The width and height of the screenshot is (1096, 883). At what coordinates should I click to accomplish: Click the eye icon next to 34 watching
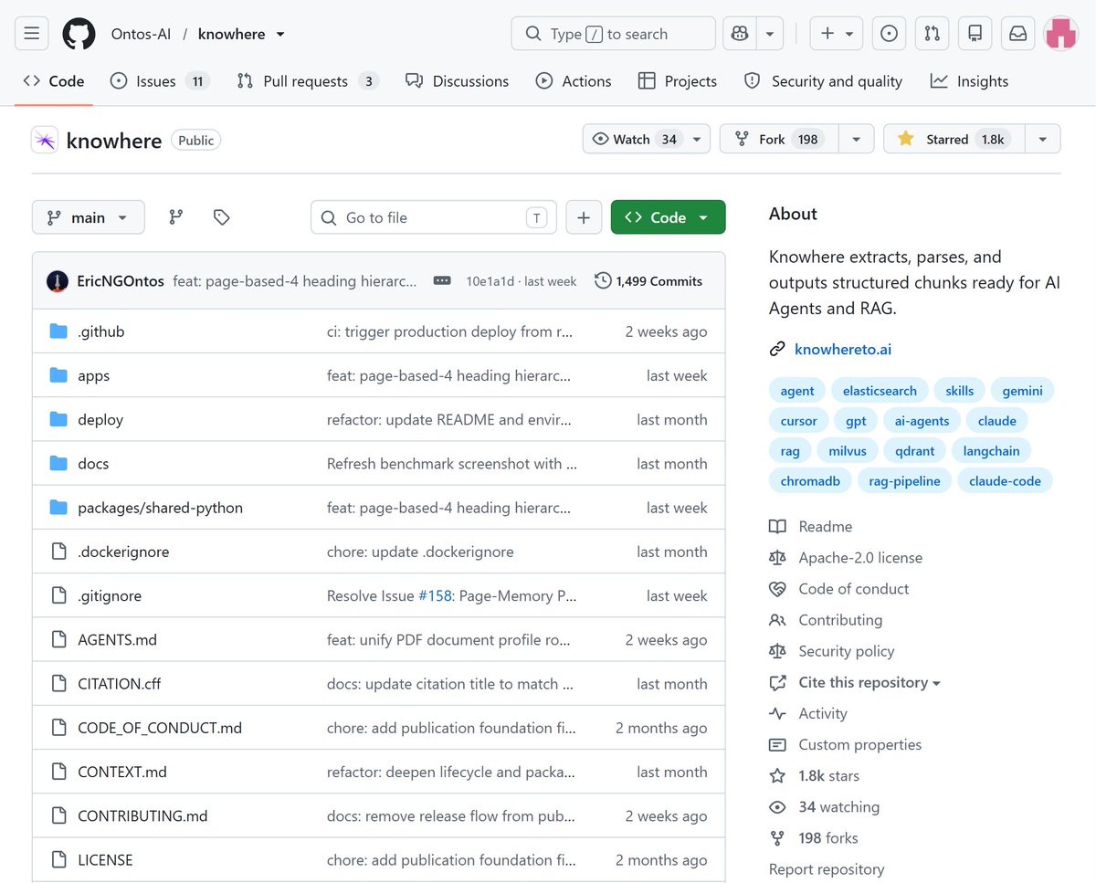pyautogui.click(x=777, y=807)
